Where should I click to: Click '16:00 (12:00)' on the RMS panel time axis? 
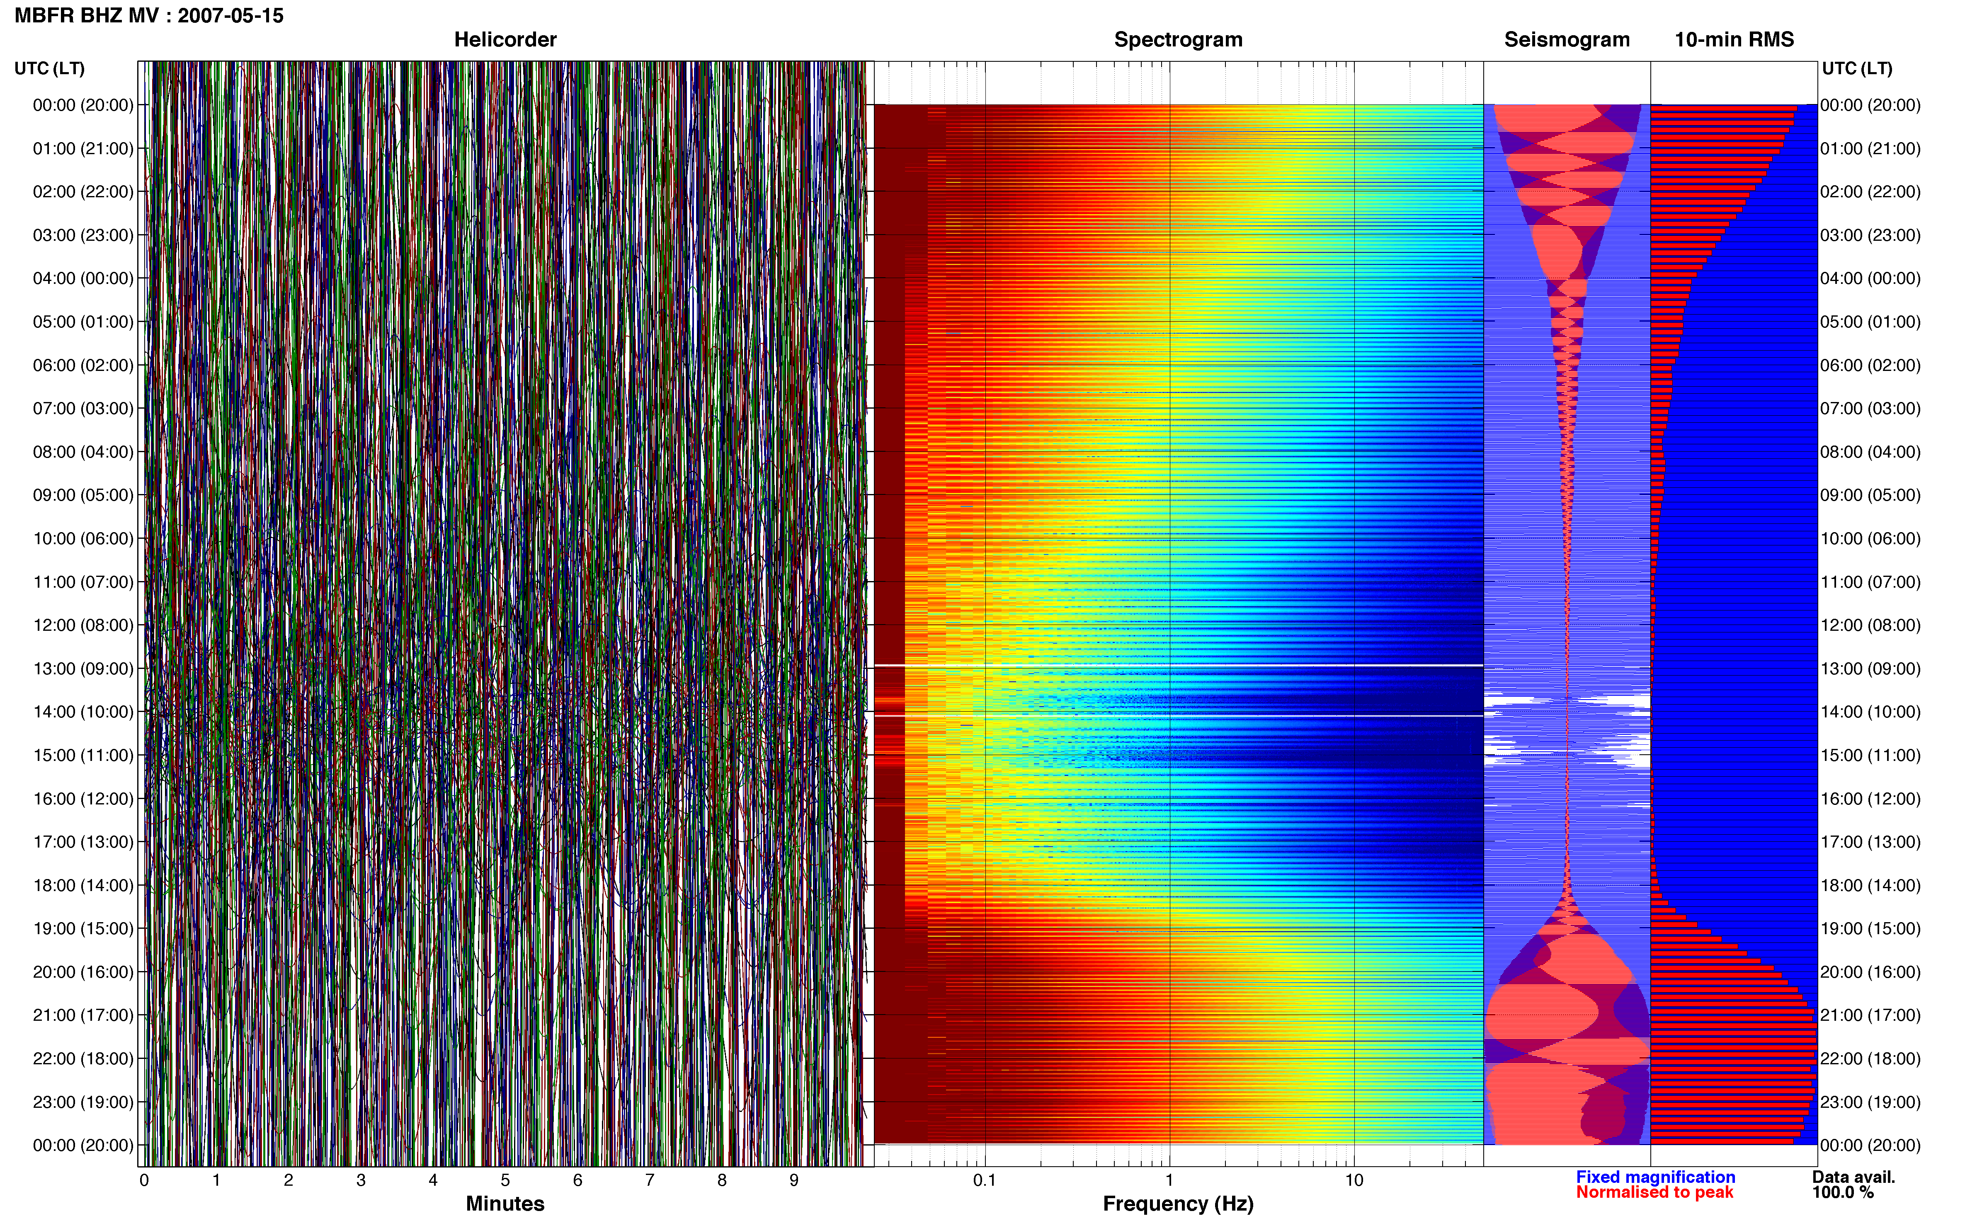[x=1870, y=798]
